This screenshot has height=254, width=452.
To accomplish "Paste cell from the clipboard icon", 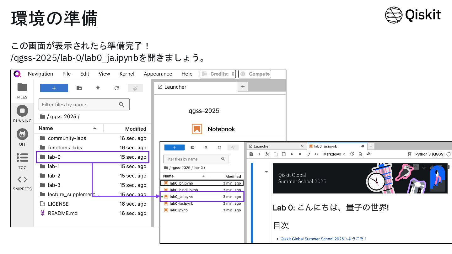I will coord(284,154).
